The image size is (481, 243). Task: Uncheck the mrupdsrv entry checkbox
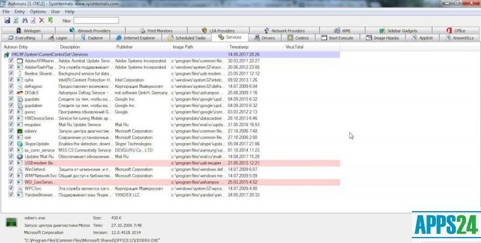point(11,125)
